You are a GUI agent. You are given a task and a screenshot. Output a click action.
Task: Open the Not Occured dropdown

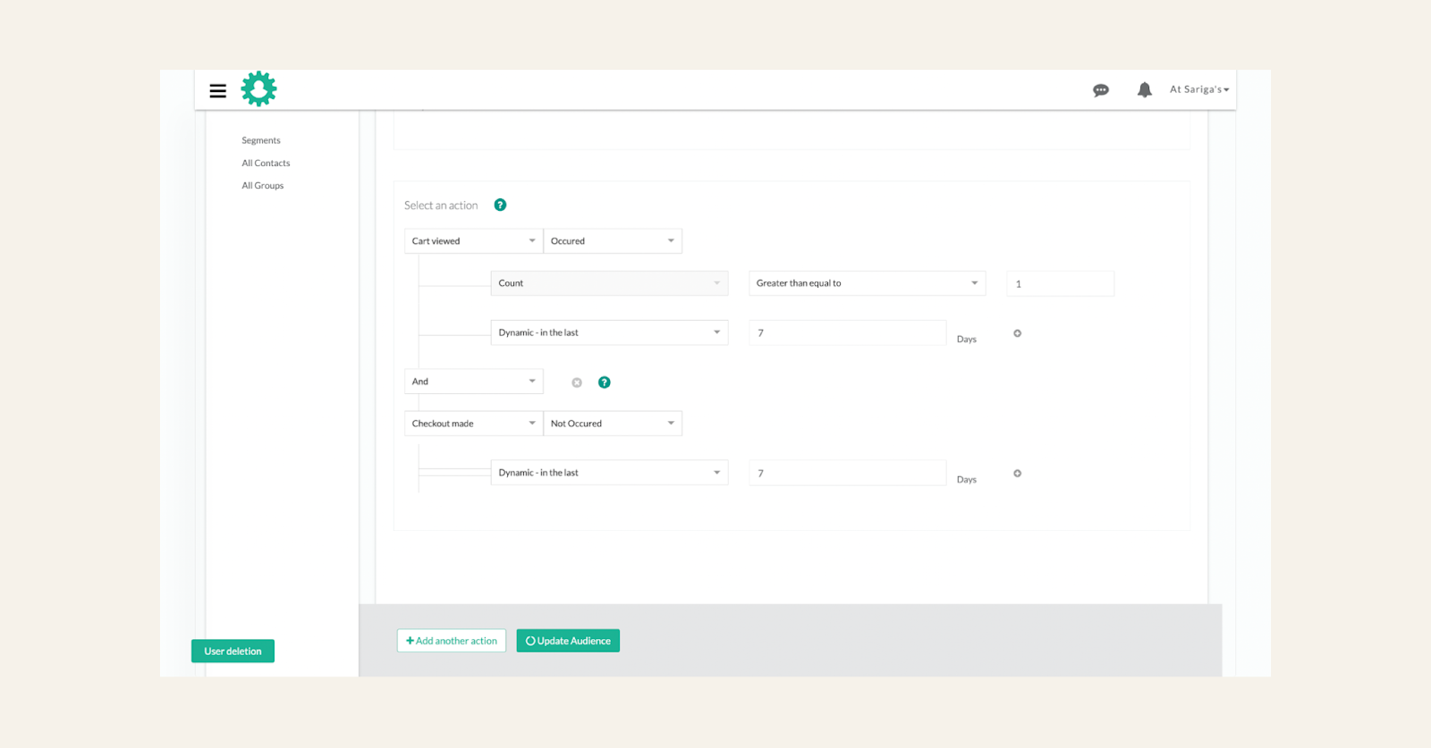[x=613, y=424]
